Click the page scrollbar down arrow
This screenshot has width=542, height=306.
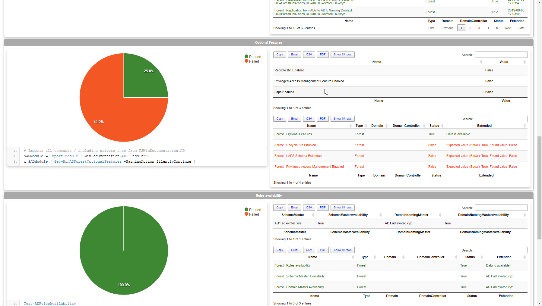[539, 303]
